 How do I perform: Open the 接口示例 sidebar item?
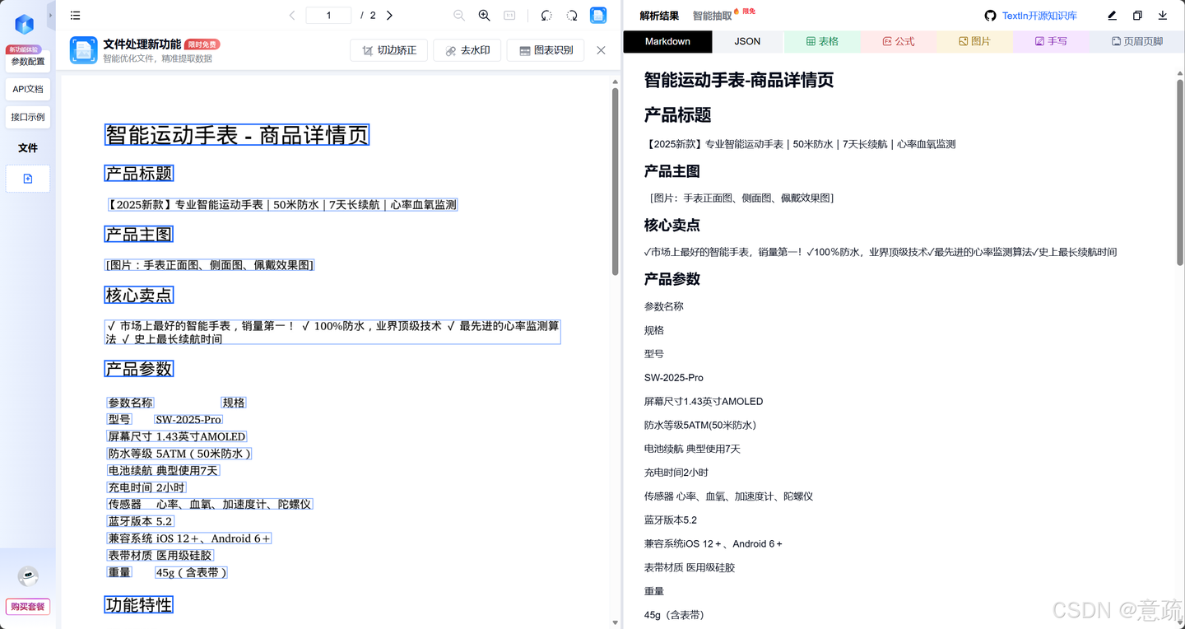point(28,117)
